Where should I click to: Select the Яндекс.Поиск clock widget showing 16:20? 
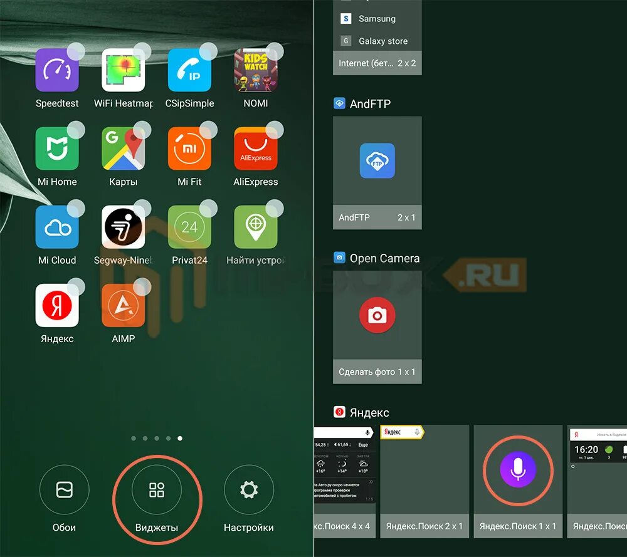(x=597, y=481)
